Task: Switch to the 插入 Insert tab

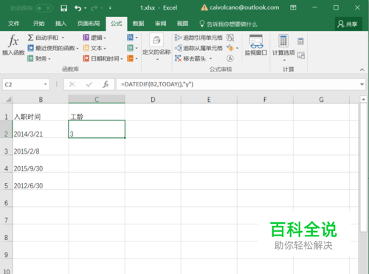Action: click(61, 24)
